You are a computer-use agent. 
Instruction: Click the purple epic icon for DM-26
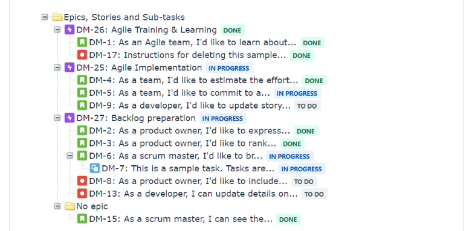pyautogui.click(x=70, y=30)
